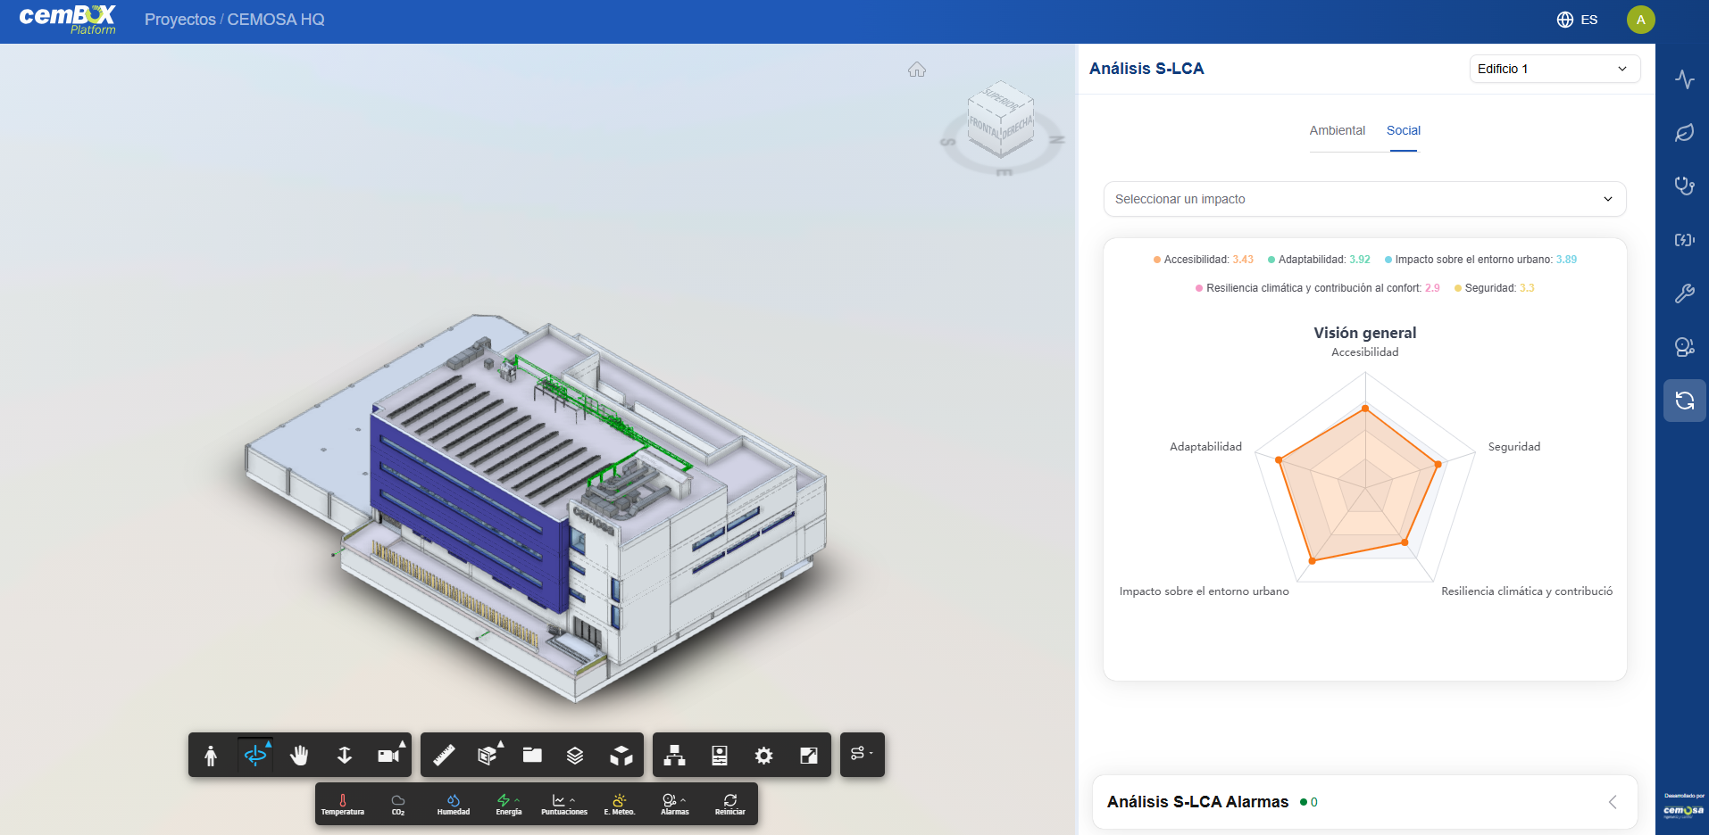This screenshot has height=835, width=1709.
Task: Expand the Análisis S-LCA Alarmas panel chevron
Action: pos(1613,802)
